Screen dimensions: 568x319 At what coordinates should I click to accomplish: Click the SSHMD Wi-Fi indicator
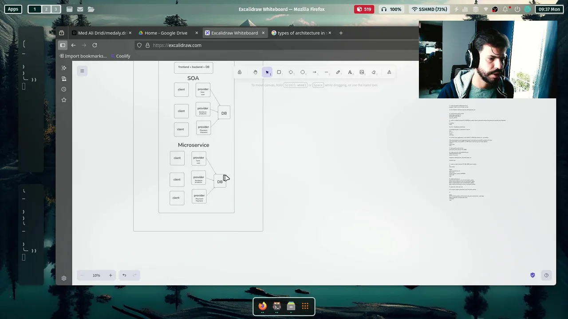pyautogui.click(x=429, y=9)
